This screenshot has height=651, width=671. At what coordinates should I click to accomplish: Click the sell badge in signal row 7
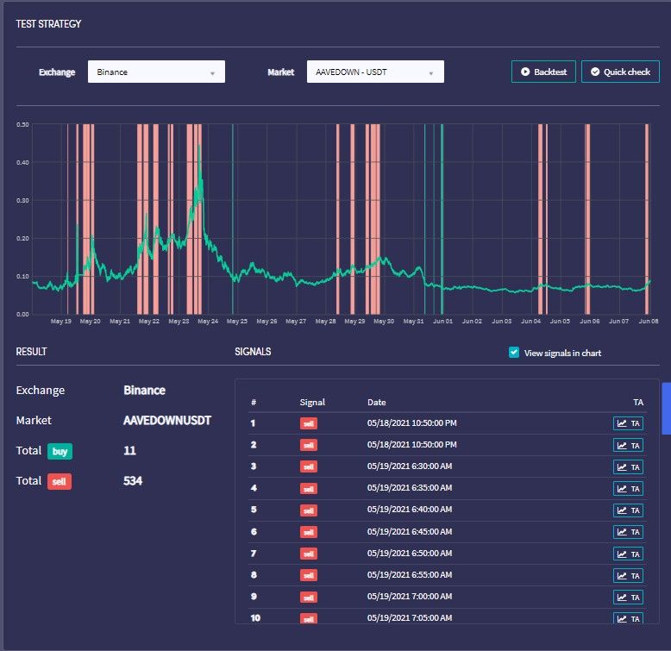309,554
